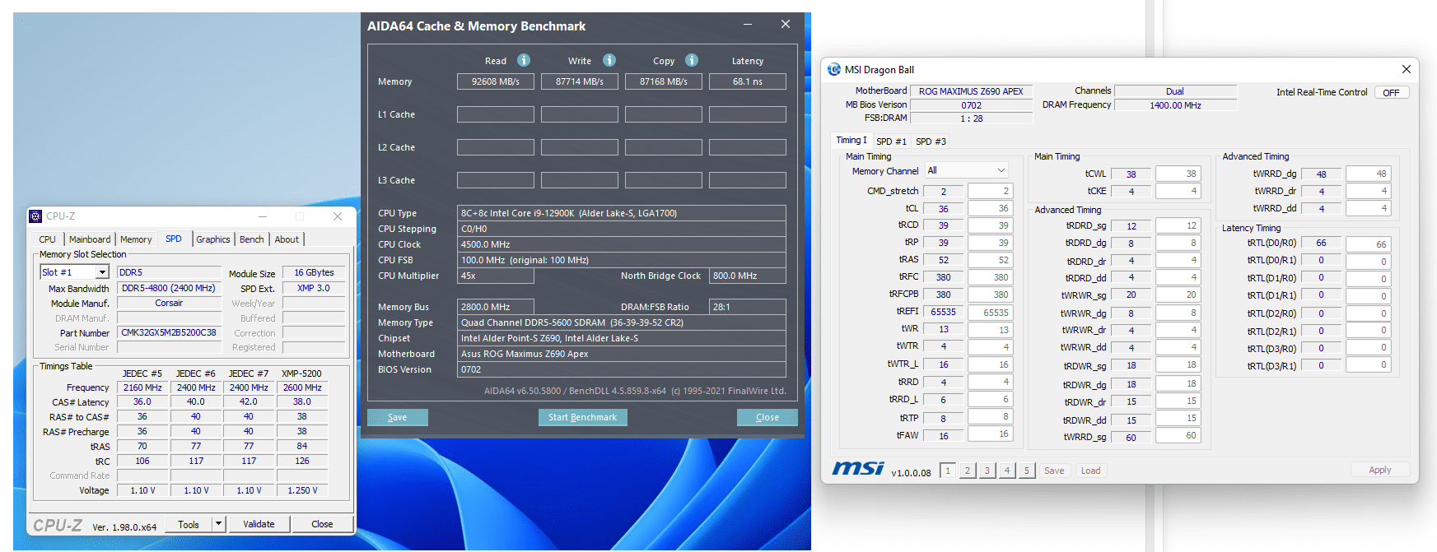The height and width of the screenshot is (552, 1437).
Task: Click the Close button in CPU-Z
Action: (322, 524)
